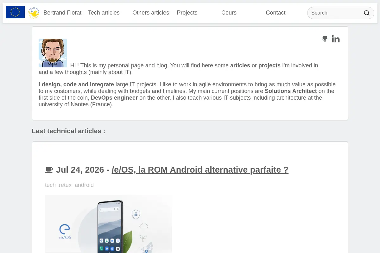Select the 'retex' tag
The image size is (380, 253).
[65, 185]
